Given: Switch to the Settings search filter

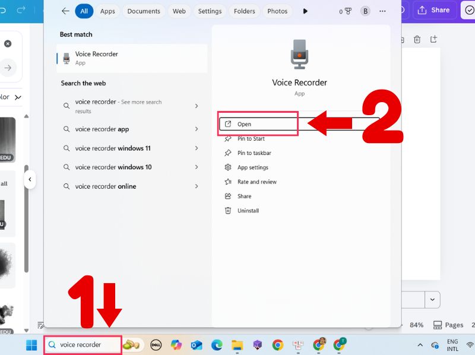Looking at the screenshot, I should tap(210, 11).
